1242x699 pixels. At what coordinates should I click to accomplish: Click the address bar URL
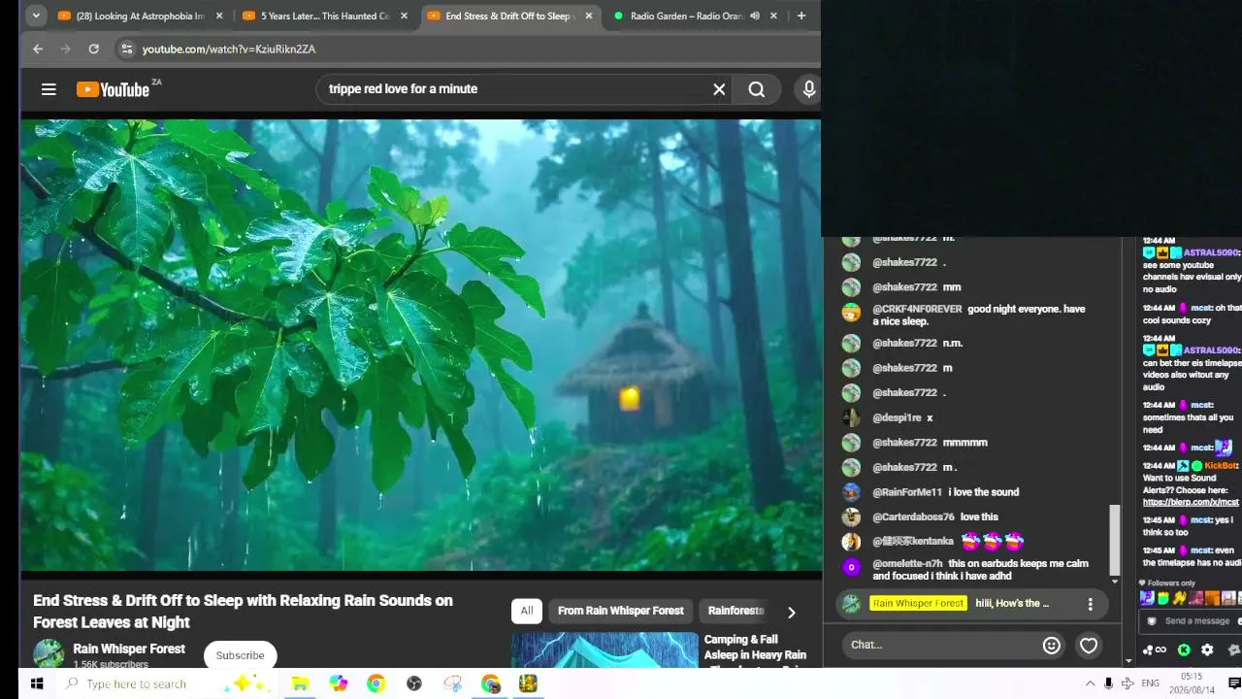coord(229,49)
